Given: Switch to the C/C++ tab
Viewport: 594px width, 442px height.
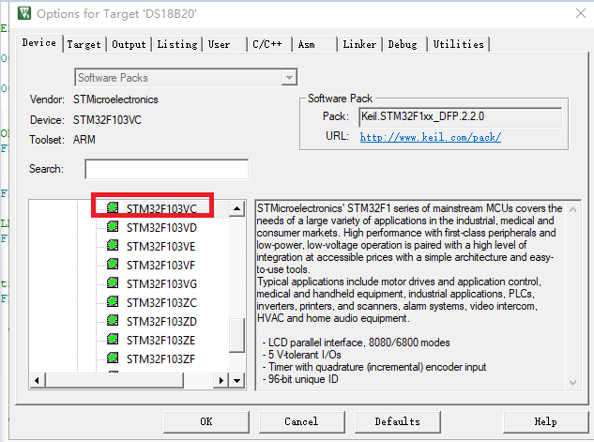Looking at the screenshot, I should tap(267, 44).
